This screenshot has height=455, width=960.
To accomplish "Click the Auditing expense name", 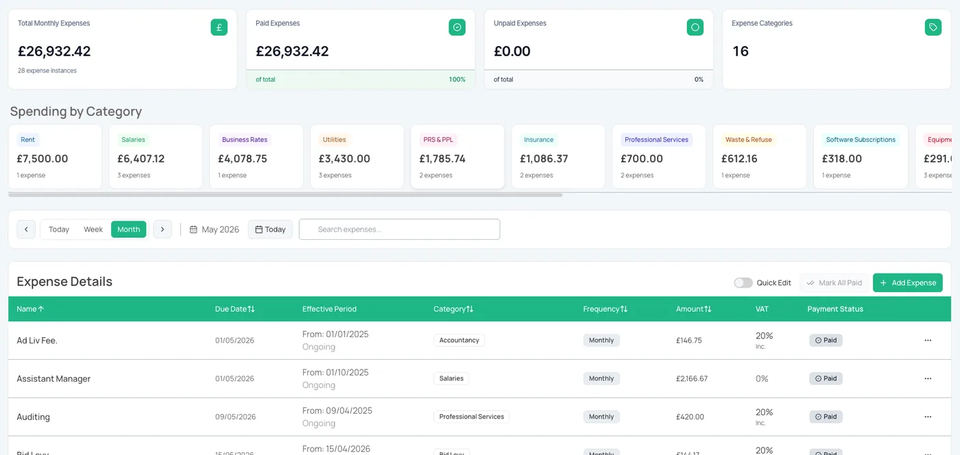I will point(33,417).
